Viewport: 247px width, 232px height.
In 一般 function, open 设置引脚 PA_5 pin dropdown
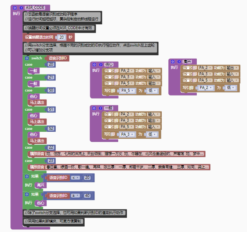pos(127,127)
